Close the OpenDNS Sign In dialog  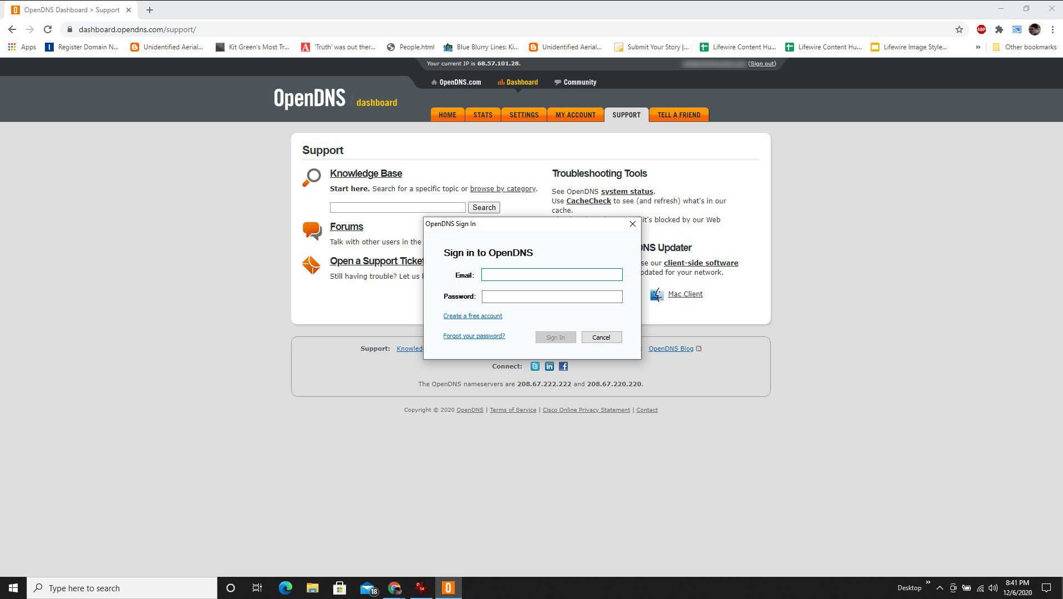tap(632, 224)
